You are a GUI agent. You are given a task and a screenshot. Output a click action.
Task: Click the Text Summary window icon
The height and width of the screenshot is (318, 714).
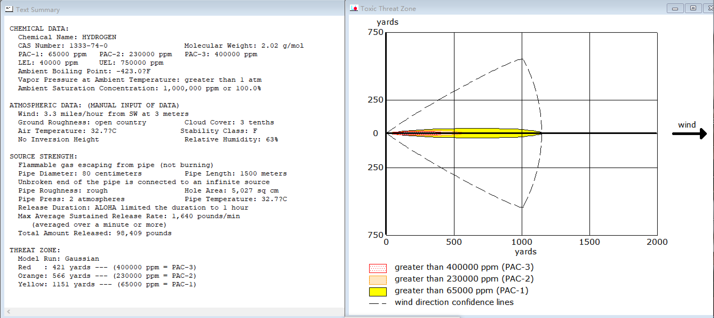click(x=9, y=9)
